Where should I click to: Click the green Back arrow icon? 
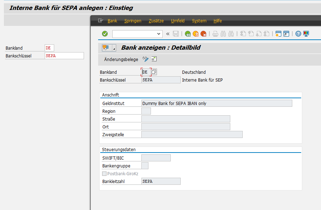tap(188, 34)
